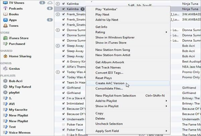
Task: Click warning icon beside first Sleep Away row
Action: coord(58,46)
